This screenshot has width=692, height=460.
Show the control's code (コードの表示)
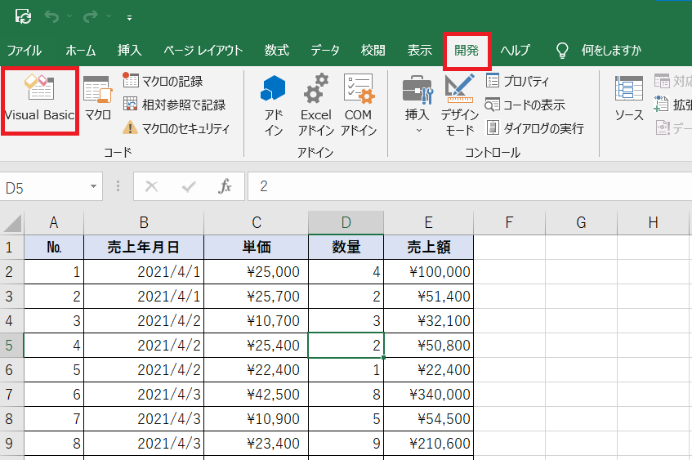[x=525, y=105]
